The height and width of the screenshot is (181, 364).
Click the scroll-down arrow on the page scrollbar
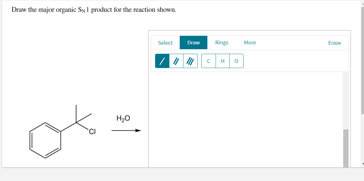(362, 164)
